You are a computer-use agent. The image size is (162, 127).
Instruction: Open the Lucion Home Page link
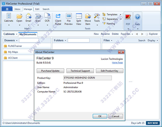click(117, 63)
